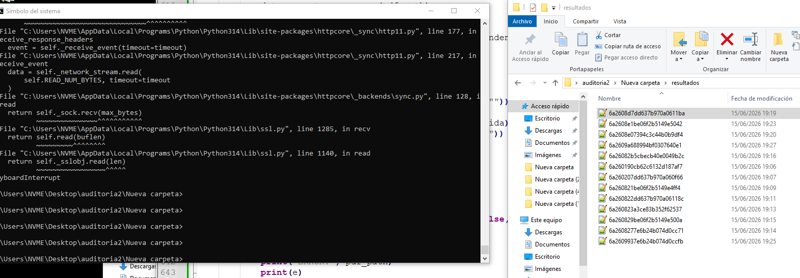Click file icon of 6a2608e1be06f2b5149e5042

[602, 123]
